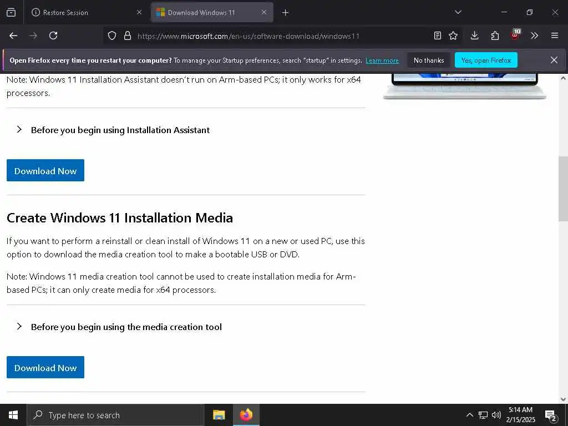The image size is (568, 426).
Task: Close the Download Windows 11 tab
Action: (264, 12)
